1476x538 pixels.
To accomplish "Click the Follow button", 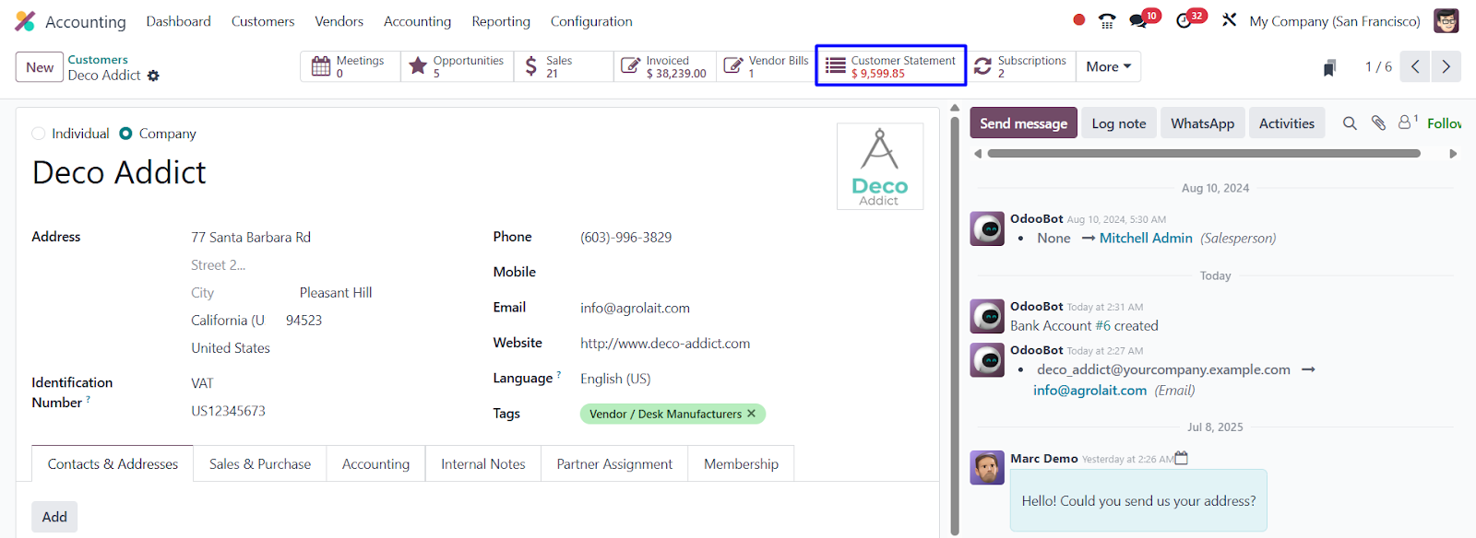I will [1444, 123].
